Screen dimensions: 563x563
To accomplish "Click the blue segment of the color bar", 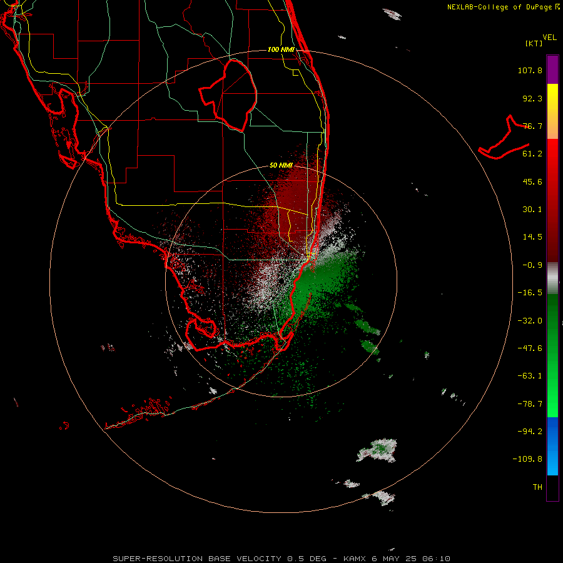I will coord(552,446).
